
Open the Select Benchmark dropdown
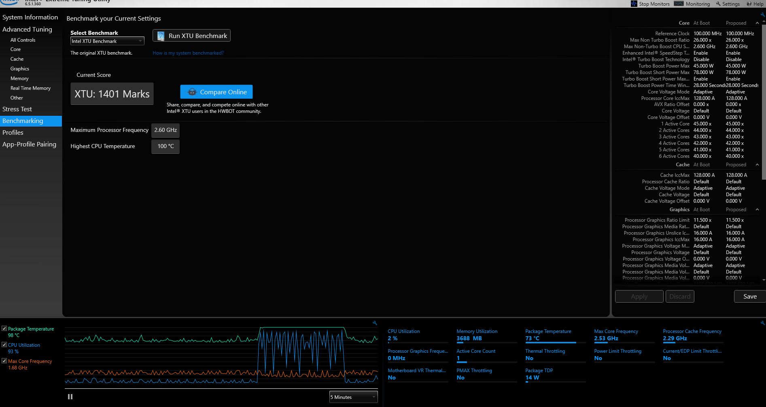pos(107,41)
